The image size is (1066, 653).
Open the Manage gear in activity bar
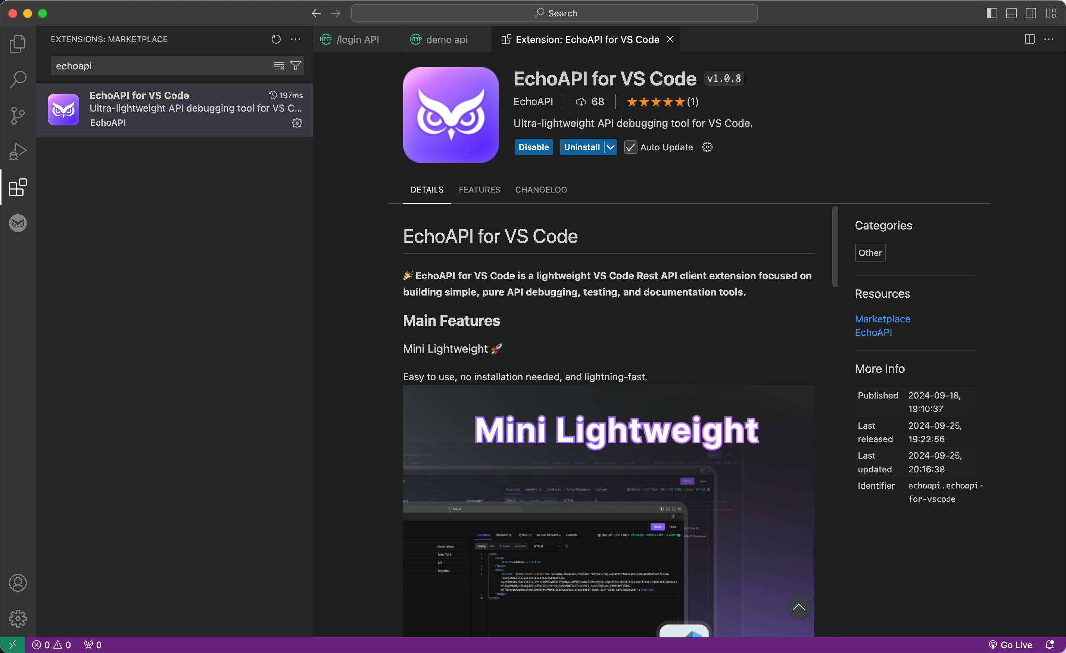[x=18, y=618]
